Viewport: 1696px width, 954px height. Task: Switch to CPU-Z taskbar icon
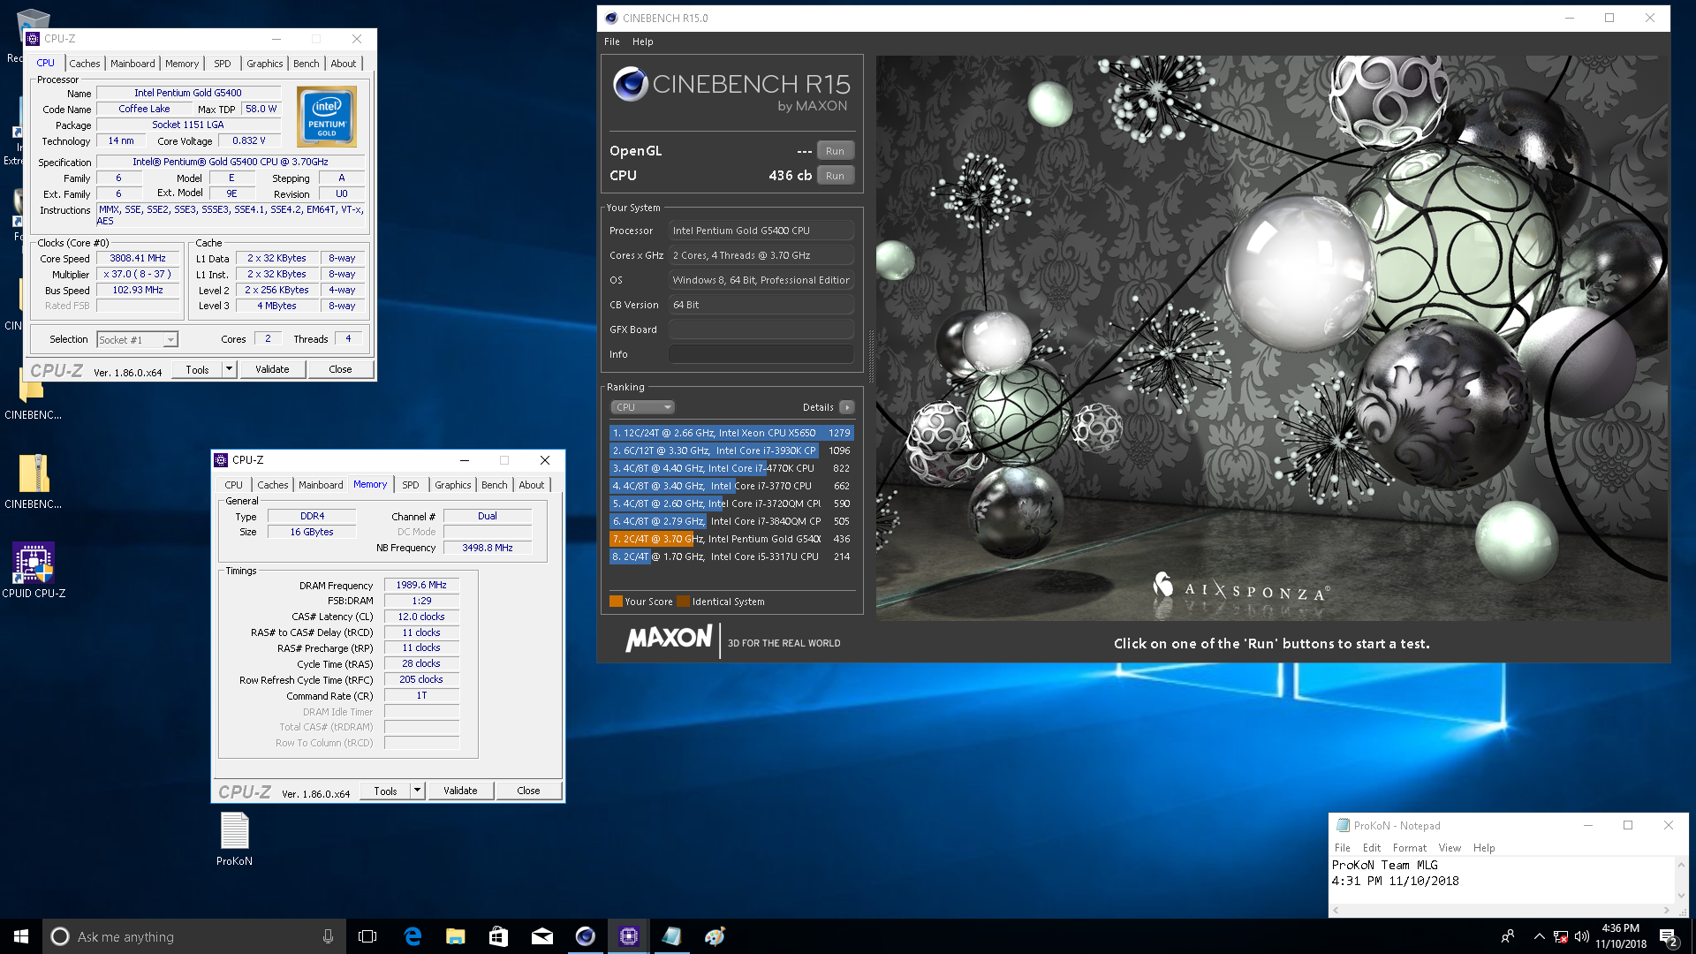pos(628,936)
